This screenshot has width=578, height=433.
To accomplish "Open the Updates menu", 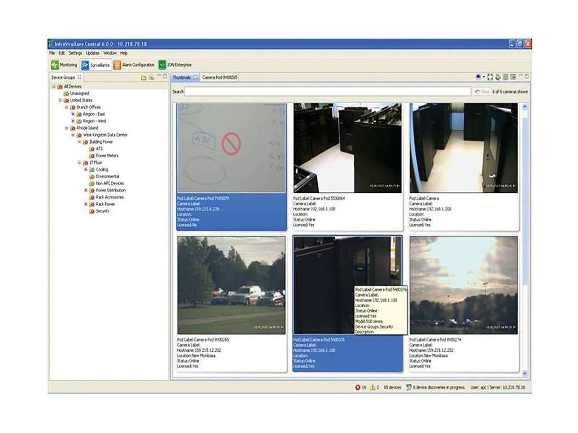I will click(93, 53).
